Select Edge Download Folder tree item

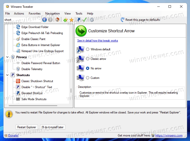pos(35,27)
